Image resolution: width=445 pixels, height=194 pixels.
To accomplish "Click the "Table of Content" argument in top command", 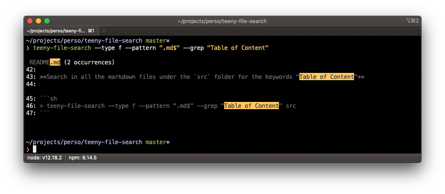I will coord(238,48).
